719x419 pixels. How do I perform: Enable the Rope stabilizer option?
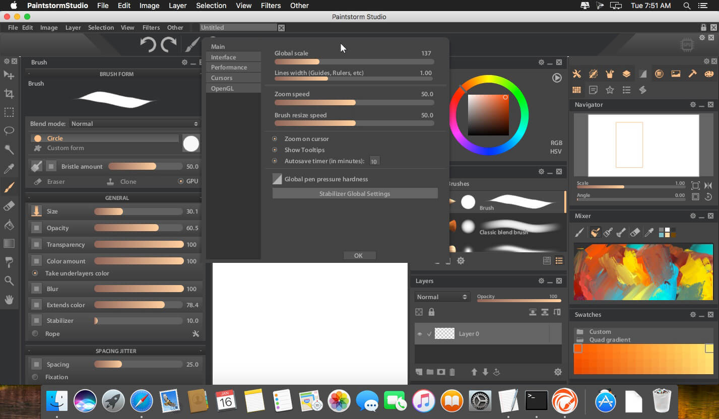click(x=35, y=334)
